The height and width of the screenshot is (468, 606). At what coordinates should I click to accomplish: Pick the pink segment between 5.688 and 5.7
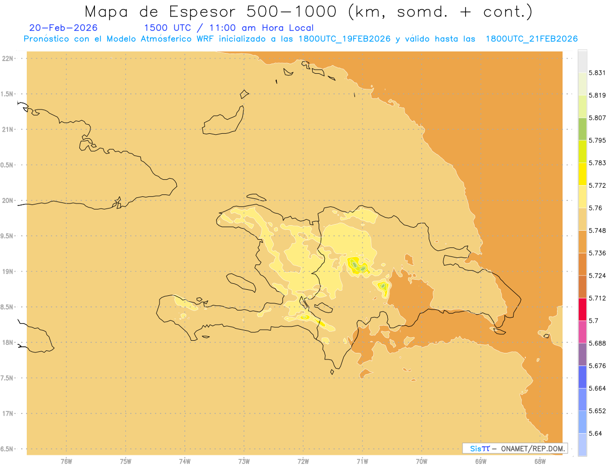click(x=582, y=332)
